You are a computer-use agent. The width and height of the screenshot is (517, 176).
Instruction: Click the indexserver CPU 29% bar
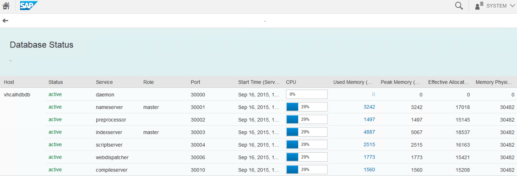307,132
